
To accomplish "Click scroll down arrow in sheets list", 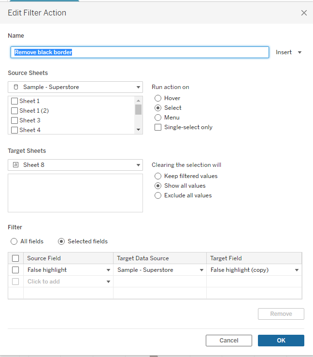I will (x=139, y=130).
